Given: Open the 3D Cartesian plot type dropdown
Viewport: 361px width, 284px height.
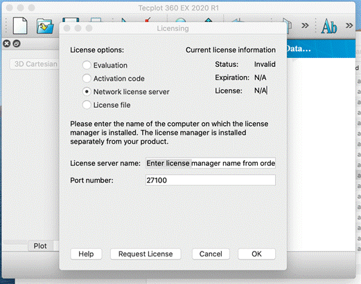Looking at the screenshot, I should [x=34, y=64].
